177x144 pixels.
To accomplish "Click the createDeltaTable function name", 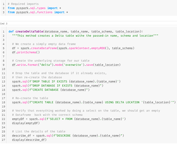I will pyautogui.click(x=29, y=31).
